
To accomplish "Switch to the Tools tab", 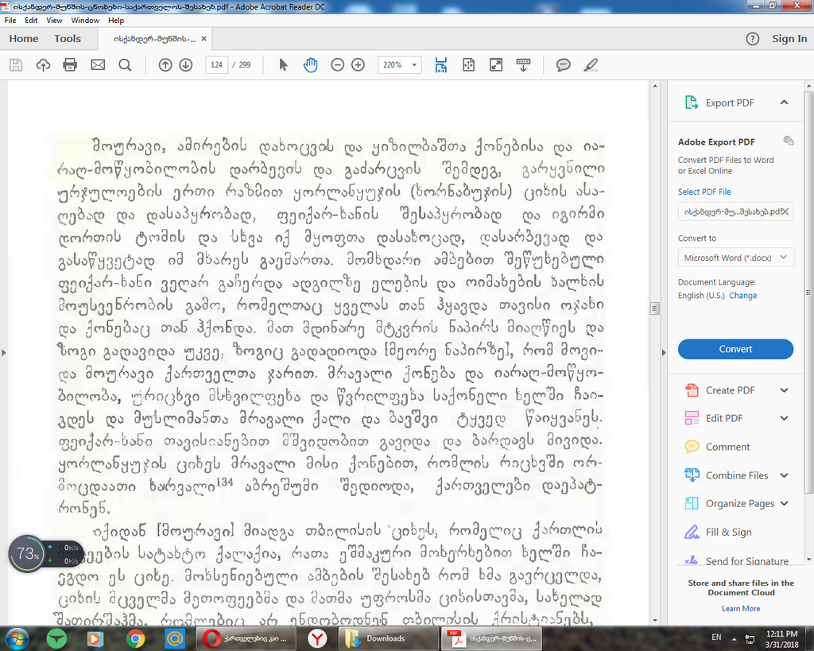I will click(68, 39).
